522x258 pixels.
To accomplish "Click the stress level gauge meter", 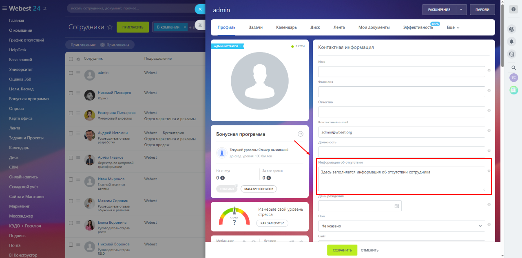I will (x=234, y=216).
